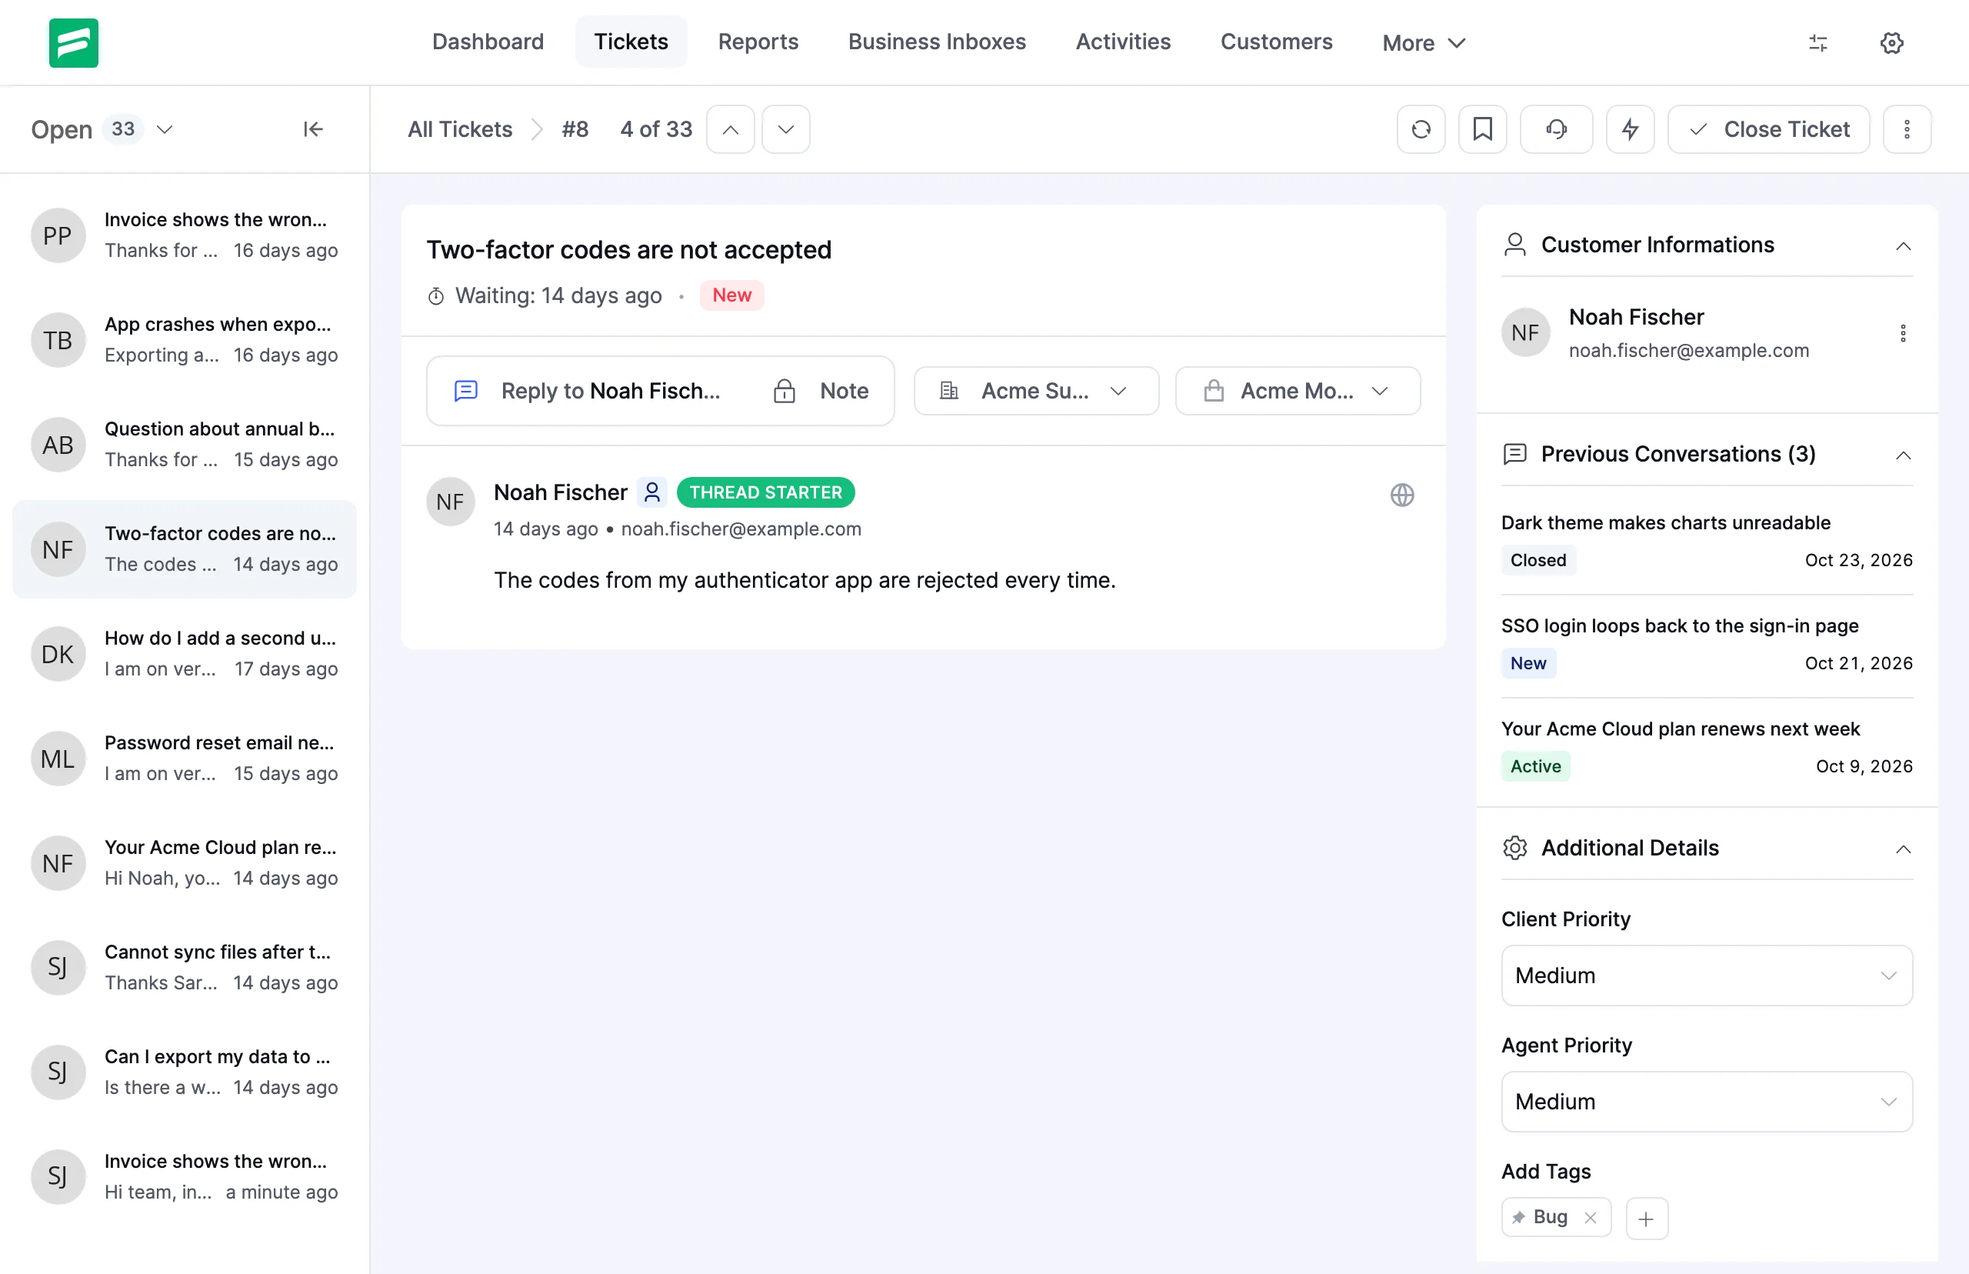Go back to All Tickets
Screen dimensions: 1969x1274
[460, 129]
